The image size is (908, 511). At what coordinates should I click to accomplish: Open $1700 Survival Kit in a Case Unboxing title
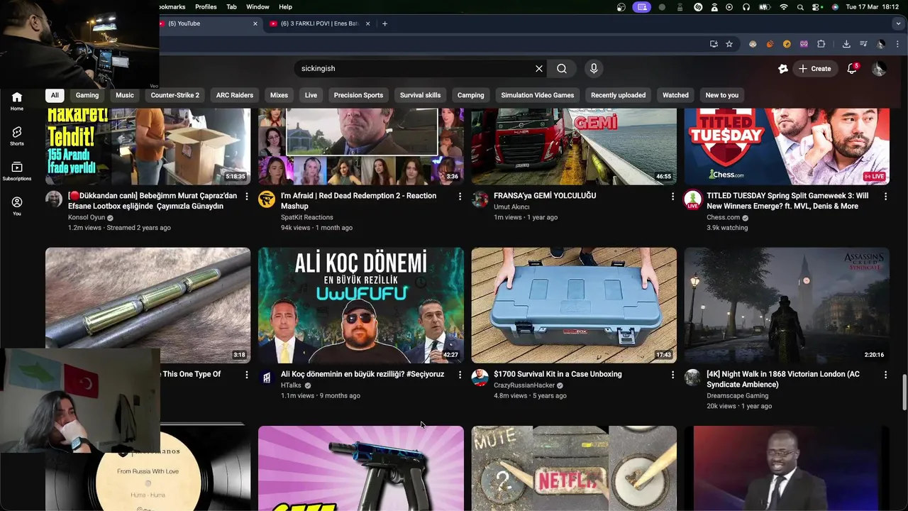pyautogui.click(x=558, y=374)
